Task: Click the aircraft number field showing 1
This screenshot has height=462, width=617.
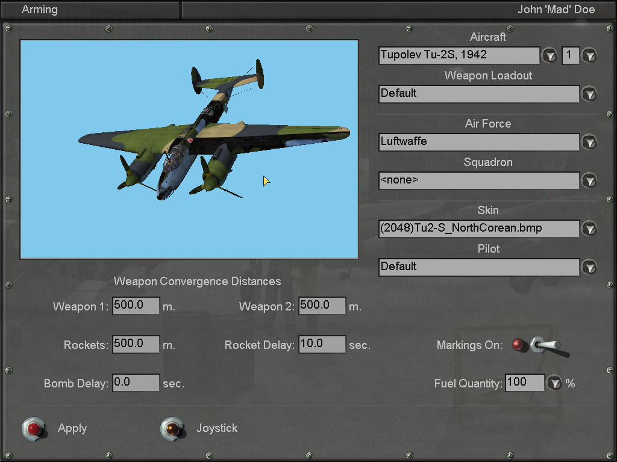Action: point(571,55)
